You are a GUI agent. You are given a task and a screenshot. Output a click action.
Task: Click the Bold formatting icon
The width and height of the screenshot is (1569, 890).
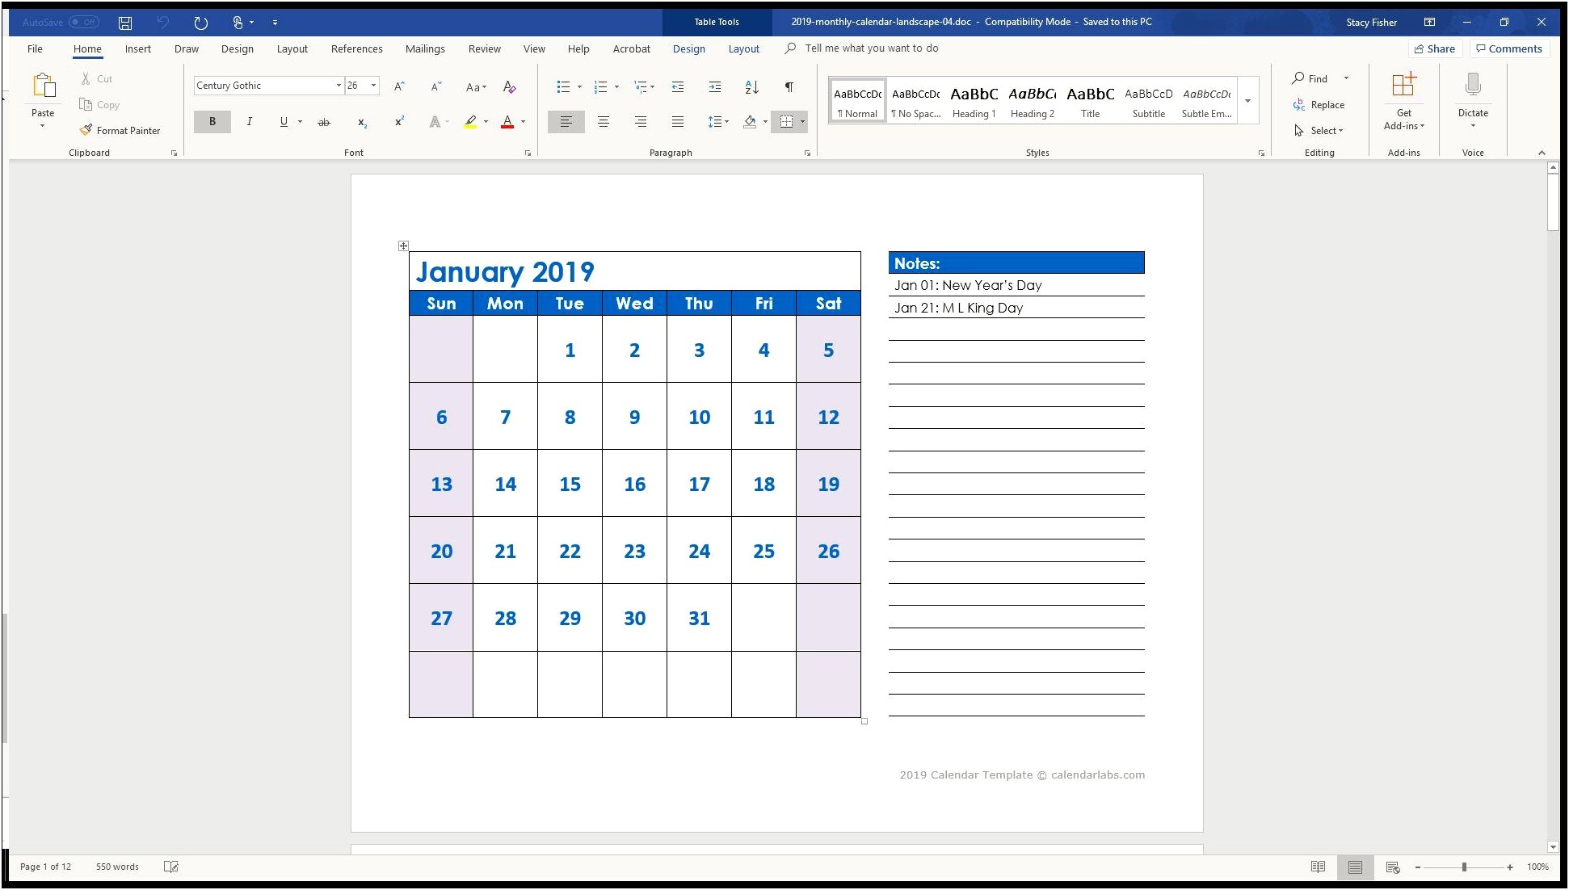pyautogui.click(x=212, y=120)
